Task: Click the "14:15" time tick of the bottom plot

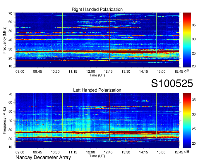Action: point(143,152)
